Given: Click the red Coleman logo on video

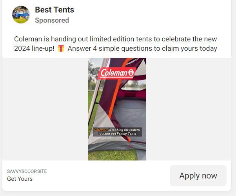Looking at the screenshot, I should pos(117,73).
